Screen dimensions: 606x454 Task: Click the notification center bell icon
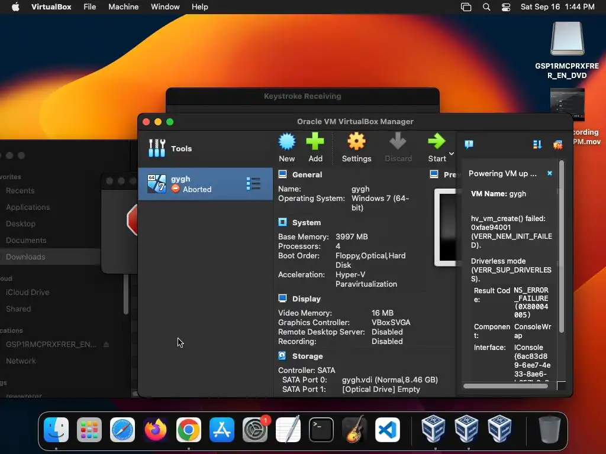tap(469, 144)
